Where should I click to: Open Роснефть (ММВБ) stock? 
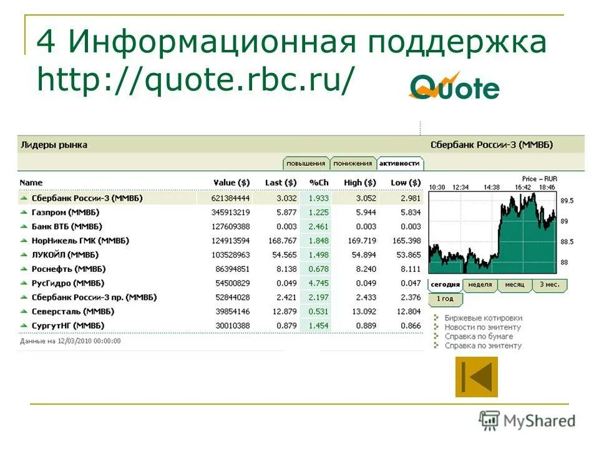[69, 268]
